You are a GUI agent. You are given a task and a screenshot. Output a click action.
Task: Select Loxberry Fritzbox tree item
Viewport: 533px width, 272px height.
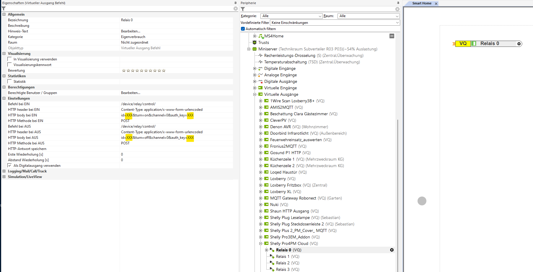[x=299, y=185]
